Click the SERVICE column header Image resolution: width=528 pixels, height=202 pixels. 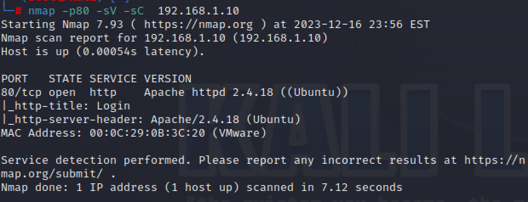[113, 79]
